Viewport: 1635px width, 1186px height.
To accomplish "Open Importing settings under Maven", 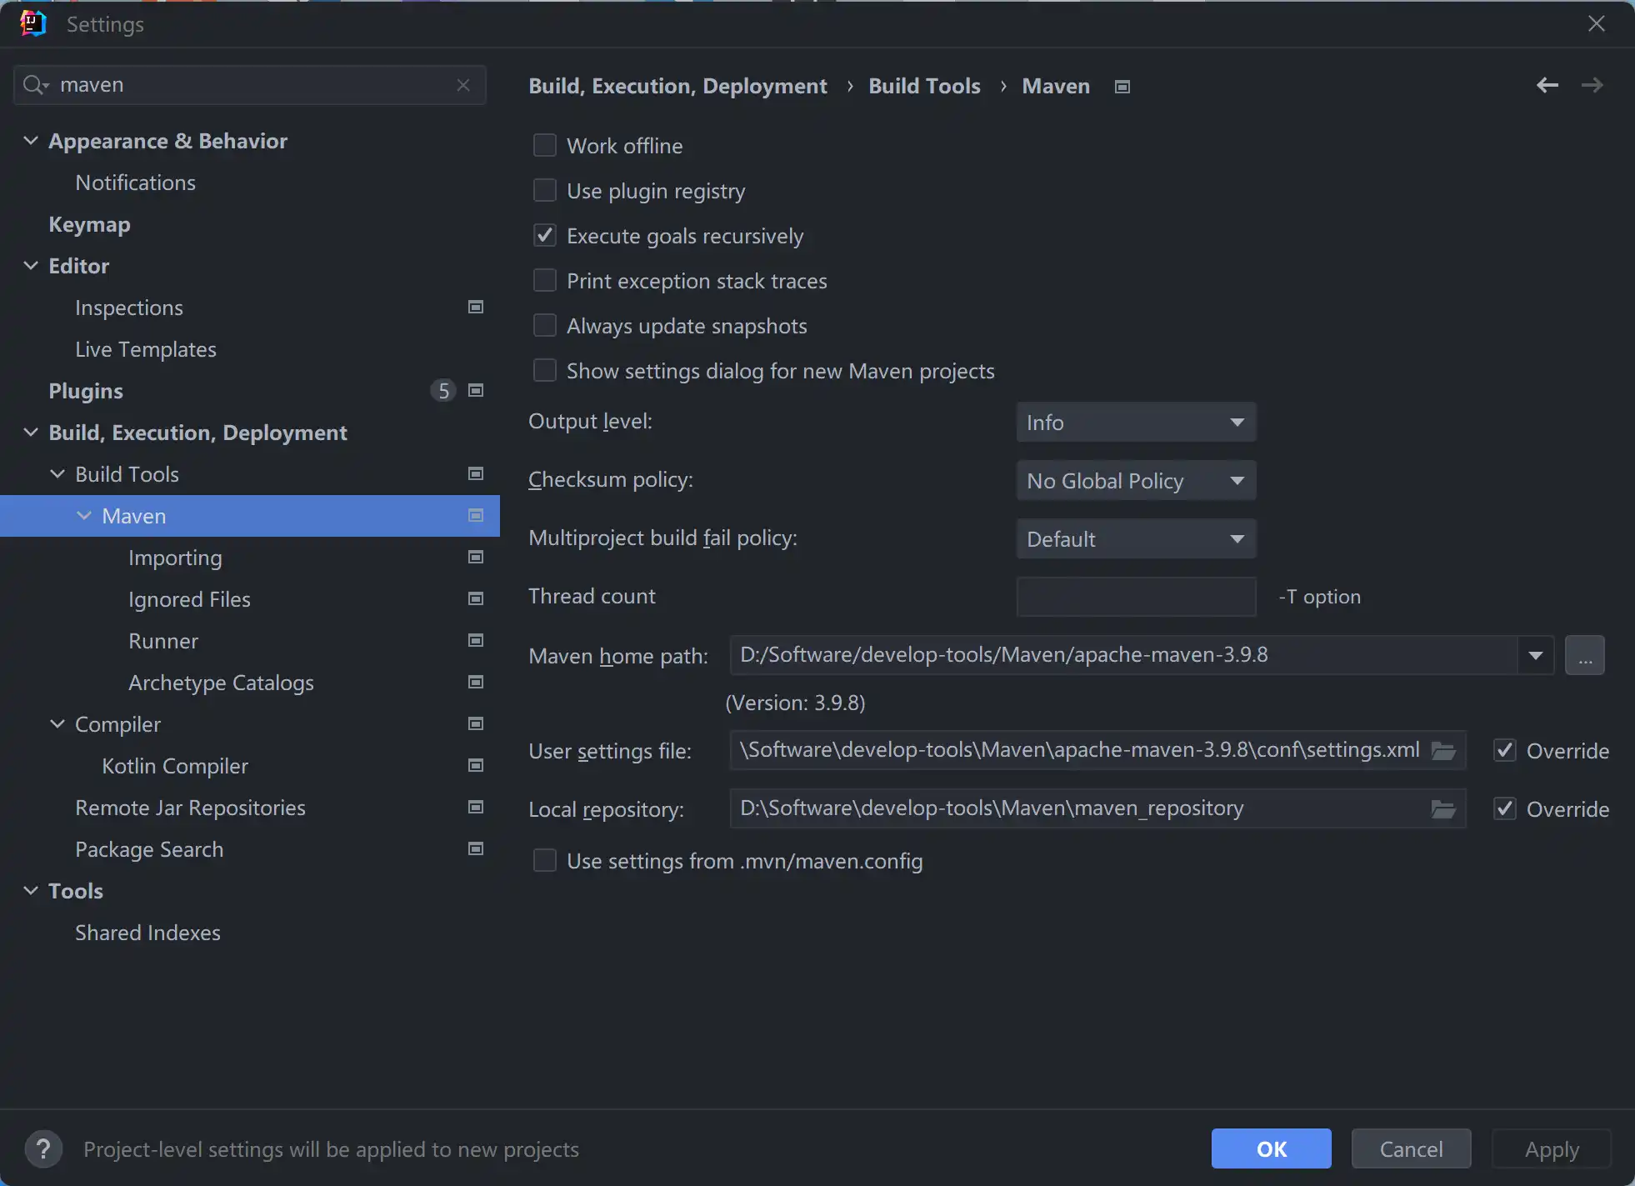I will click(175, 558).
